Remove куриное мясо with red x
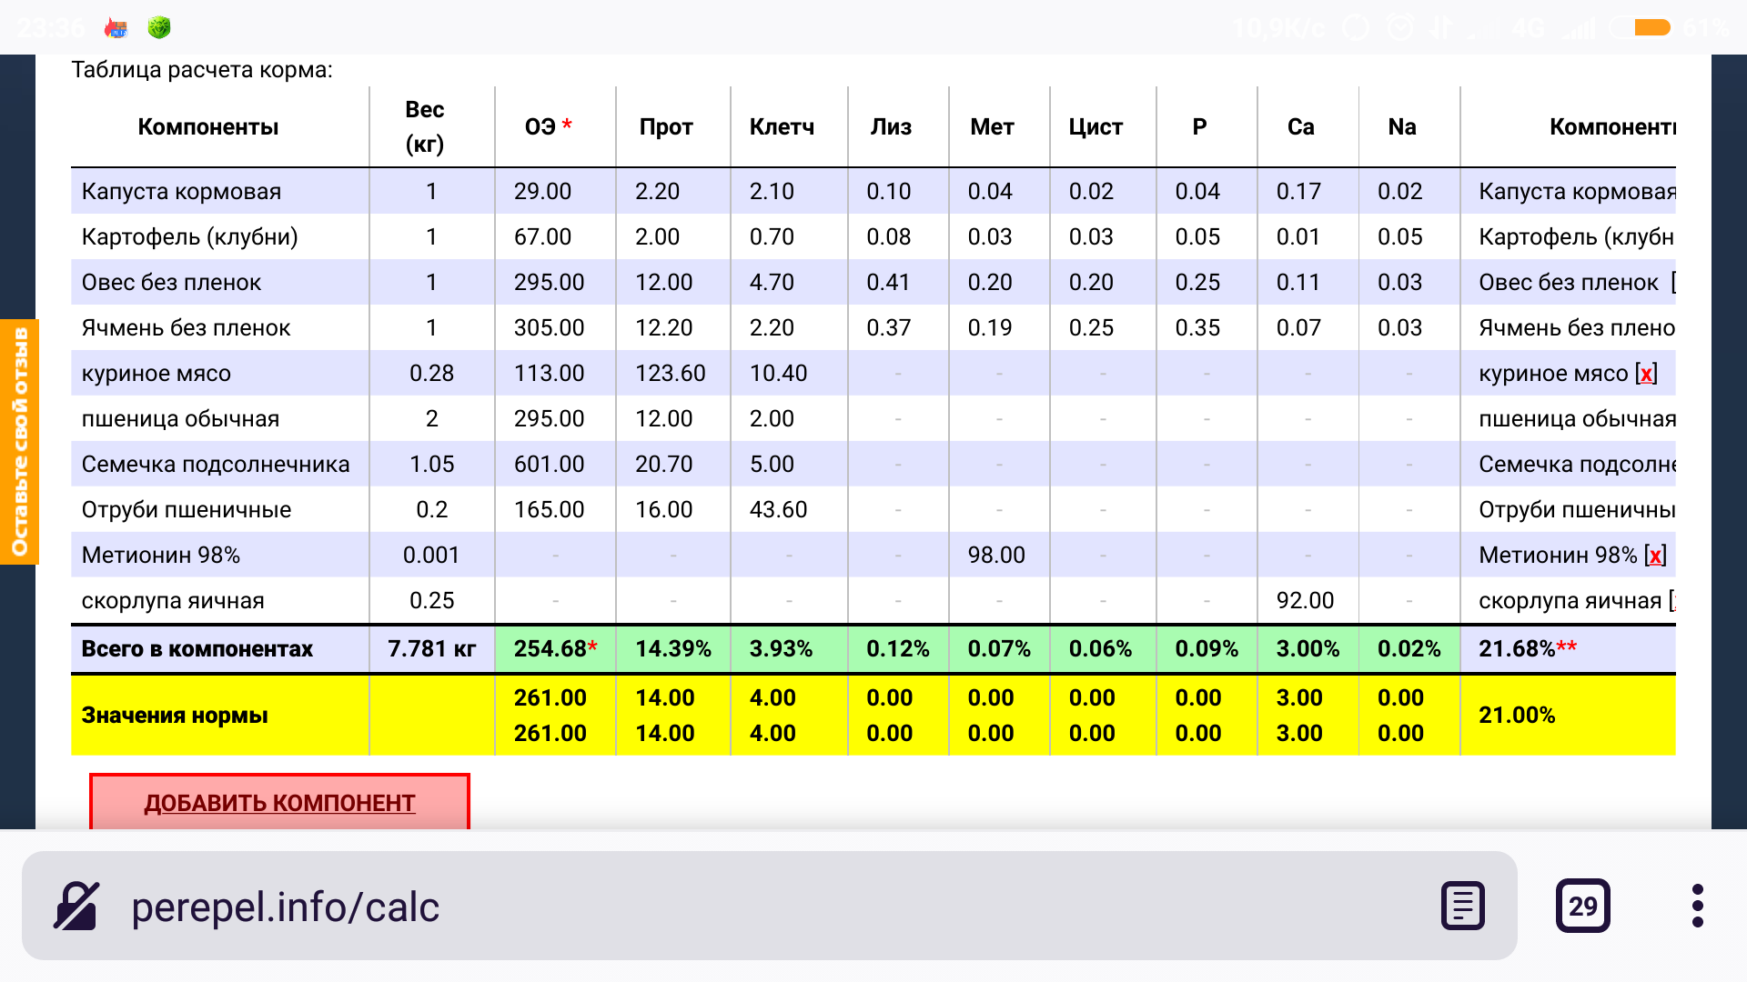Image resolution: width=1747 pixels, height=982 pixels. click(1647, 373)
